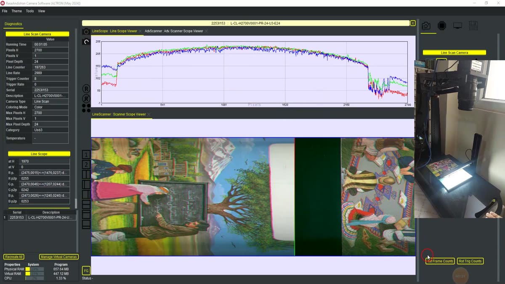
Task: Open the Tools menu
Action: [x=30, y=11]
